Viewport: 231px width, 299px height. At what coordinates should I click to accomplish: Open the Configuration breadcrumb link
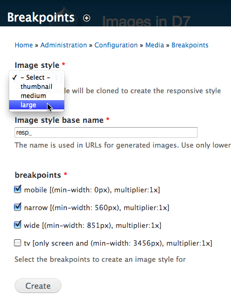tap(116, 45)
